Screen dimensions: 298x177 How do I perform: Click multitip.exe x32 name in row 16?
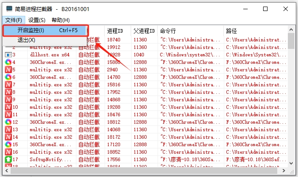(51, 152)
